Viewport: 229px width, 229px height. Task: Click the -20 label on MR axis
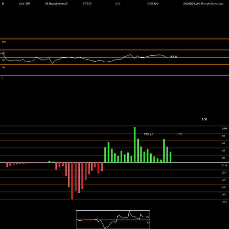(x=224, y=173)
